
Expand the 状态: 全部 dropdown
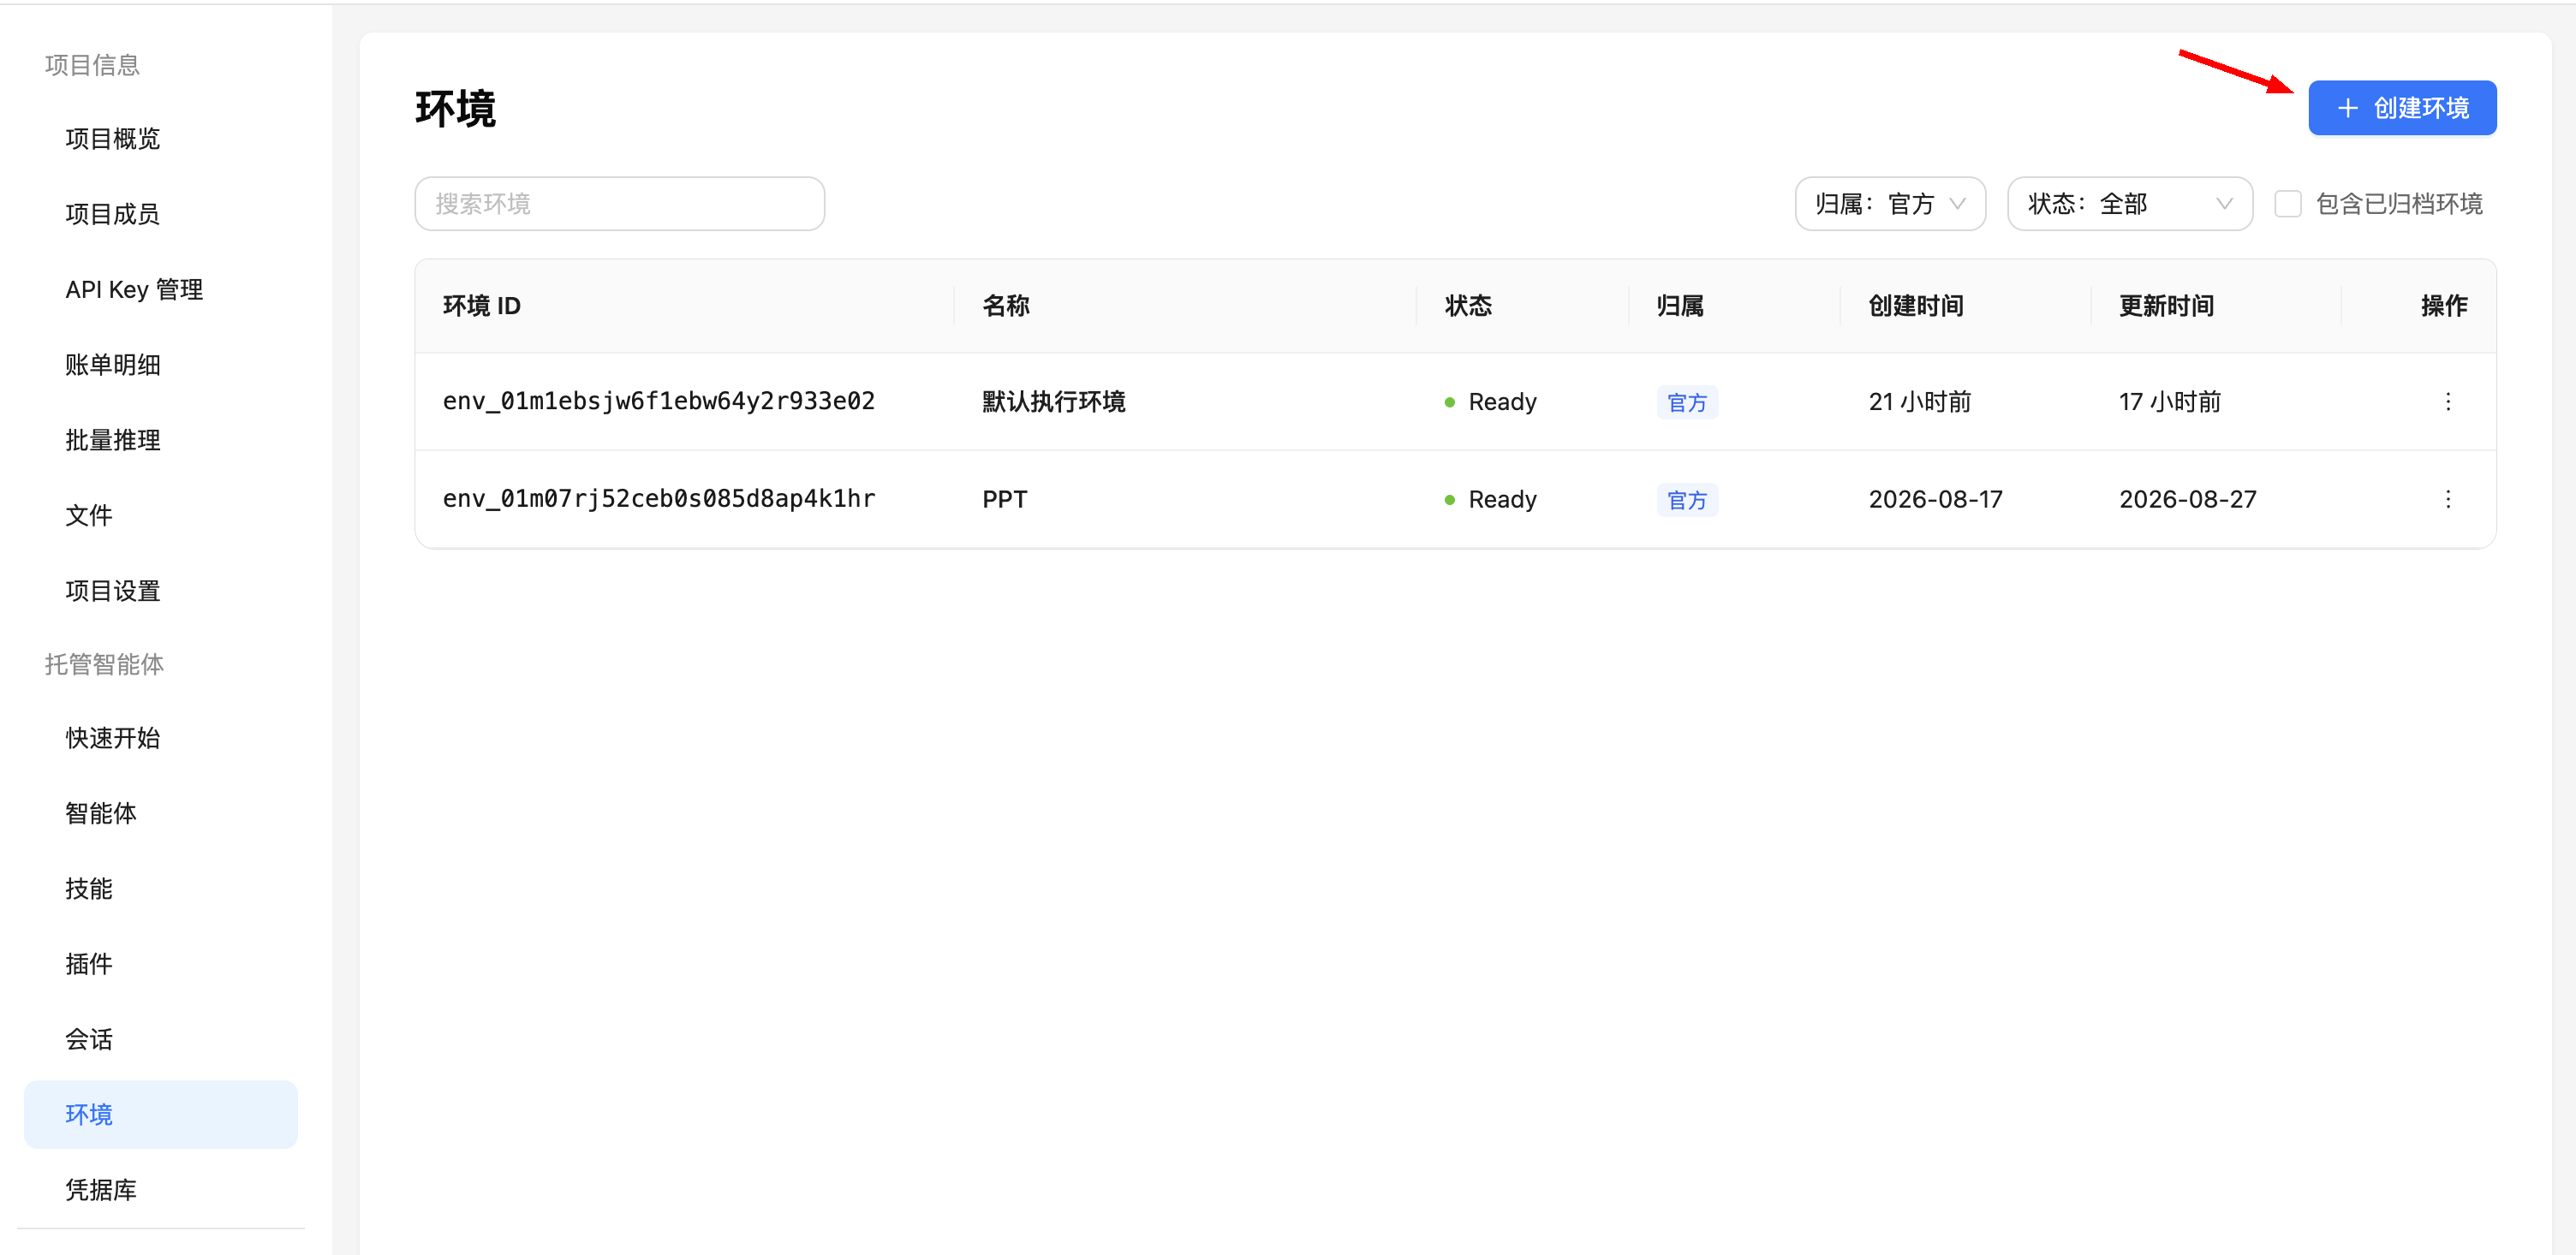tap(2129, 203)
